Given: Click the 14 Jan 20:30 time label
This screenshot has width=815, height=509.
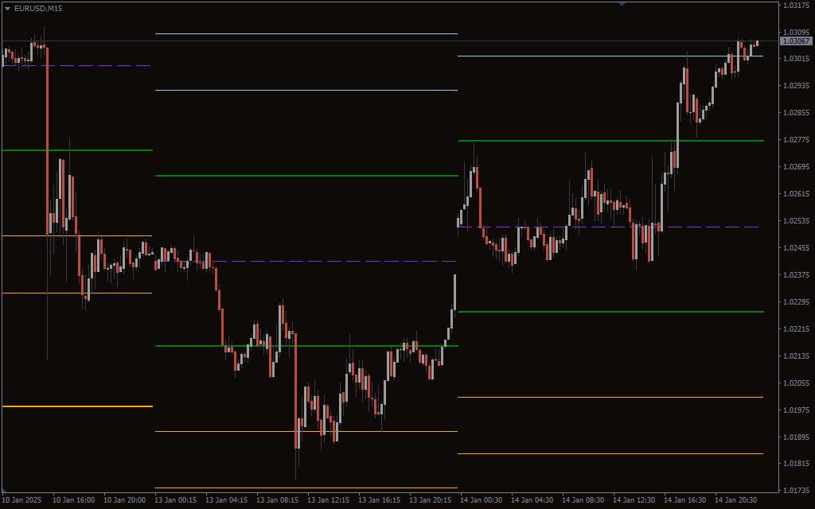Looking at the screenshot, I should [x=735, y=500].
